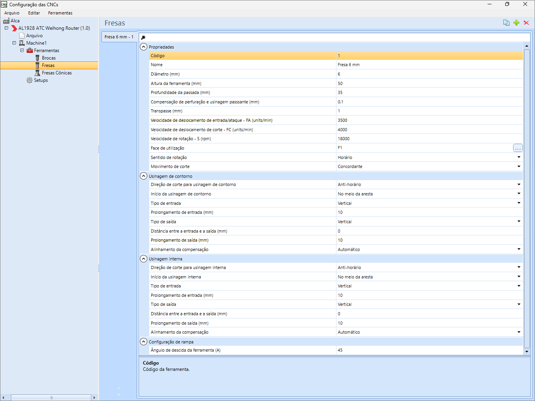535x401 pixels.
Task: Open the Sentido de rotação dropdown
Action: tap(519, 157)
